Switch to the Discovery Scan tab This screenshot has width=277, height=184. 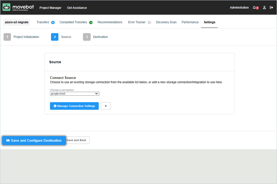tap(166, 22)
